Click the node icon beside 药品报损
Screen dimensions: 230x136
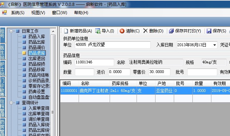click(x=24, y=64)
